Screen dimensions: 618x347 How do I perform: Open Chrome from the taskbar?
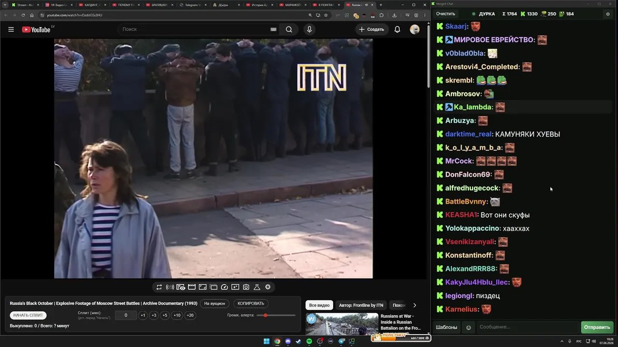[x=277, y=341]
